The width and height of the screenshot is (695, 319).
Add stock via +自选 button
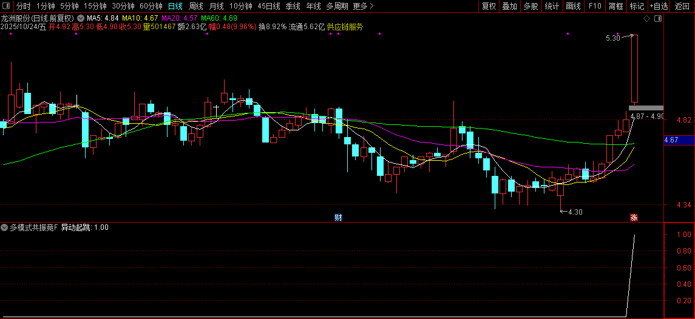coord(659,6)
